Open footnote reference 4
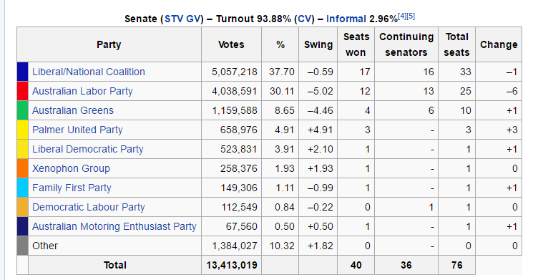The height and width of the screenshot is (280, 543). [402, 16]
